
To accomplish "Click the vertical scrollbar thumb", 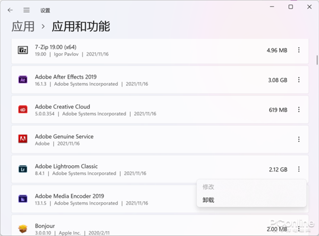I will [x=317, y=60].
